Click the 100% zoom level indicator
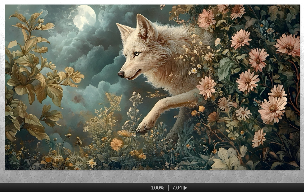This screenshot has height=192, width=304. pyautogui.click(x=157, y=188)
